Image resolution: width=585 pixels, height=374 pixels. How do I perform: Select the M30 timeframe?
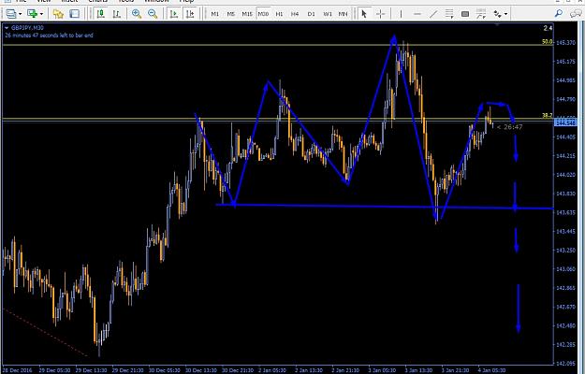click(263, 14)
